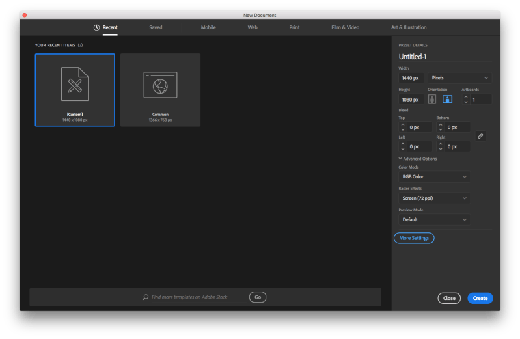Open the Film & Video tab
This screenshot has height=339, width=520.
(345, 27)
